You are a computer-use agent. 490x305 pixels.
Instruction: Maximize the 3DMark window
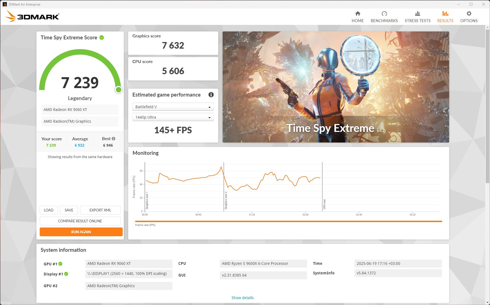(x=471, y=4)
